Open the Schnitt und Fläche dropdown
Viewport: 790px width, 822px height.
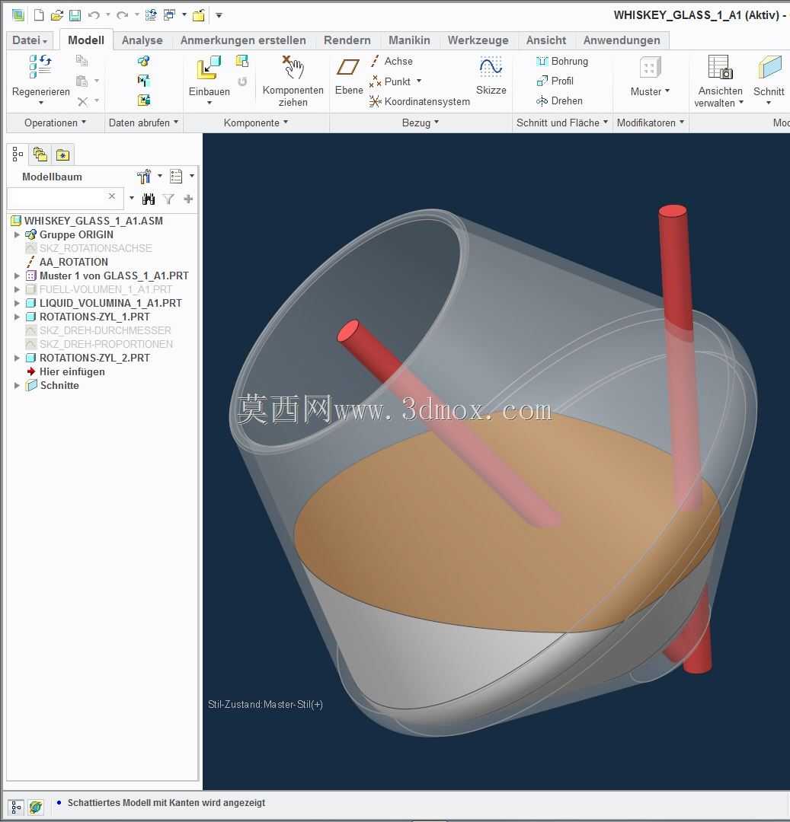(561, 123)
